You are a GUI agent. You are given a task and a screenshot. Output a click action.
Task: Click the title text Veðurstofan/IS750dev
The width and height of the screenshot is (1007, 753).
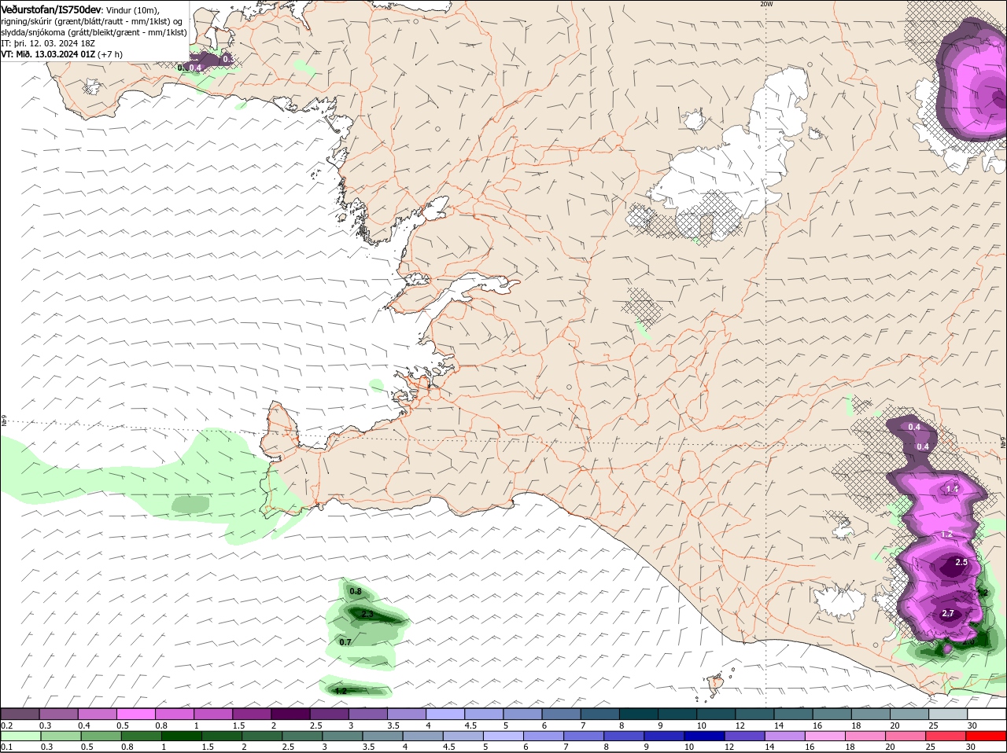coord(51,9)
